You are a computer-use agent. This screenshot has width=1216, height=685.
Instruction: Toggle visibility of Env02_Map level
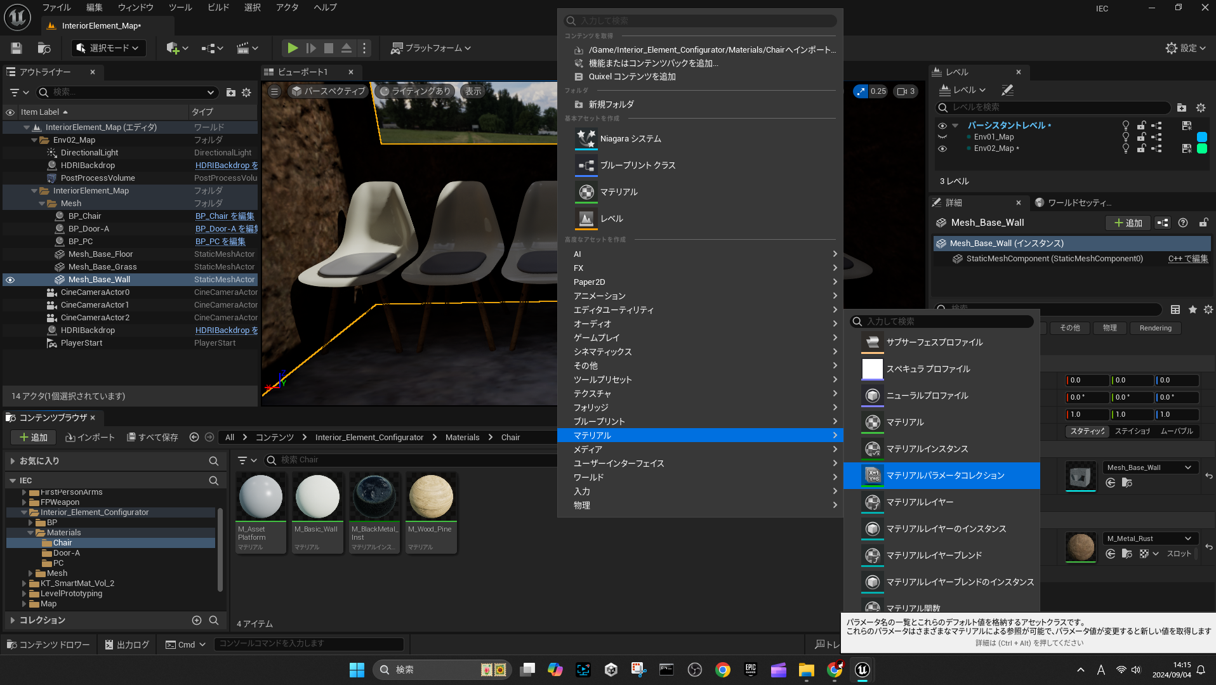tap(942, 148)
